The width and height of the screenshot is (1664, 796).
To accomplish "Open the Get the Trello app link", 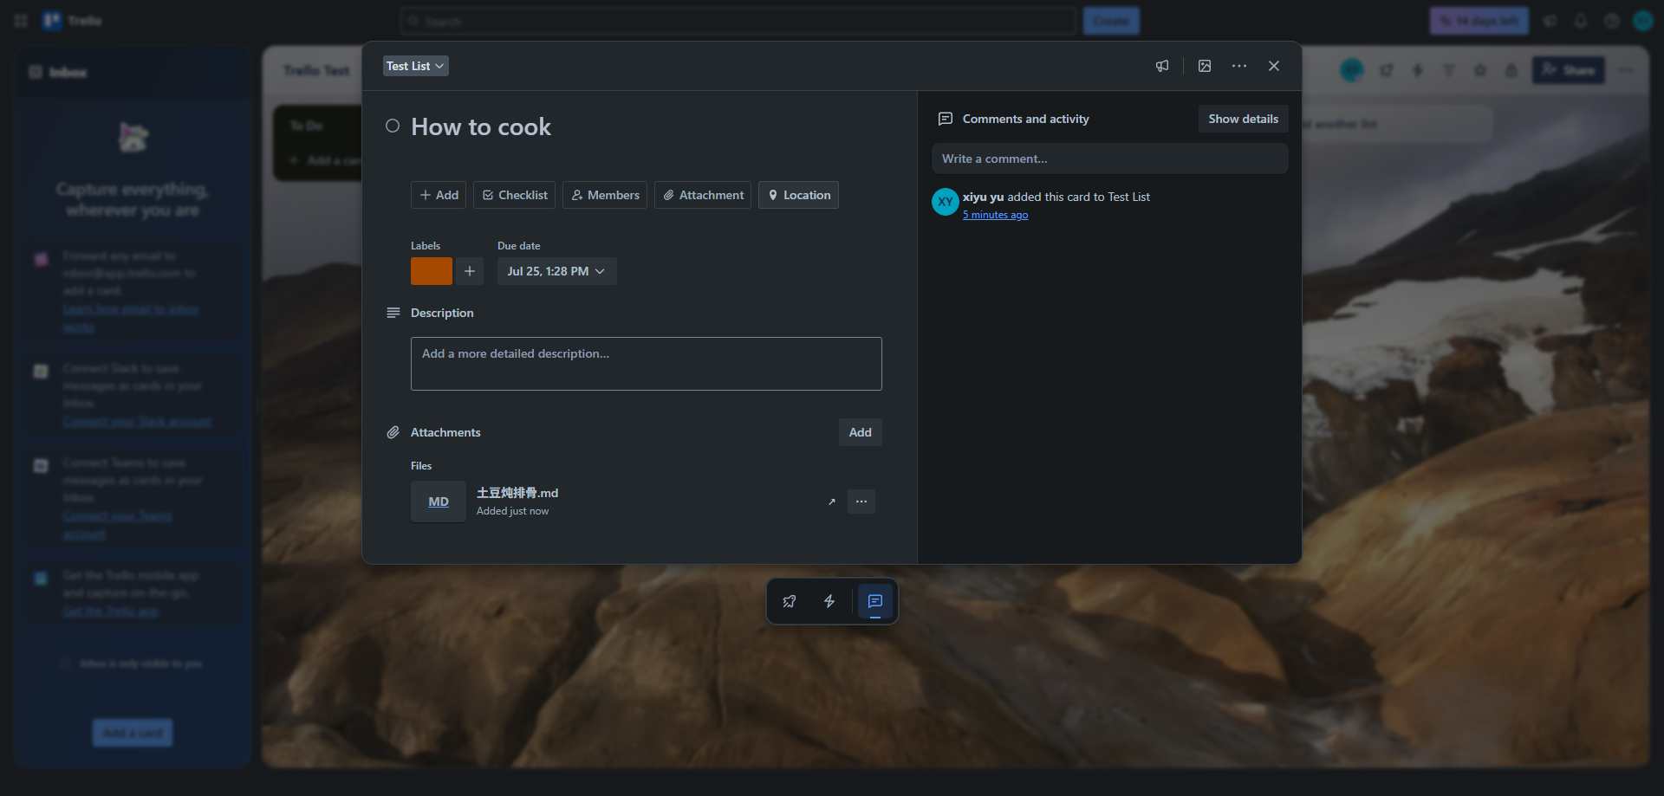I will [x=111, y=612].
